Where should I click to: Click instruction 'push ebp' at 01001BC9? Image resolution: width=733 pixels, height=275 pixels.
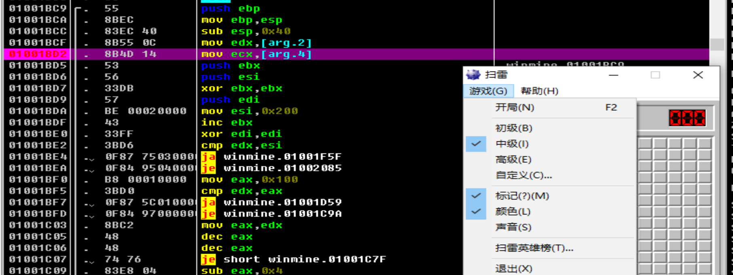point(230,8)
